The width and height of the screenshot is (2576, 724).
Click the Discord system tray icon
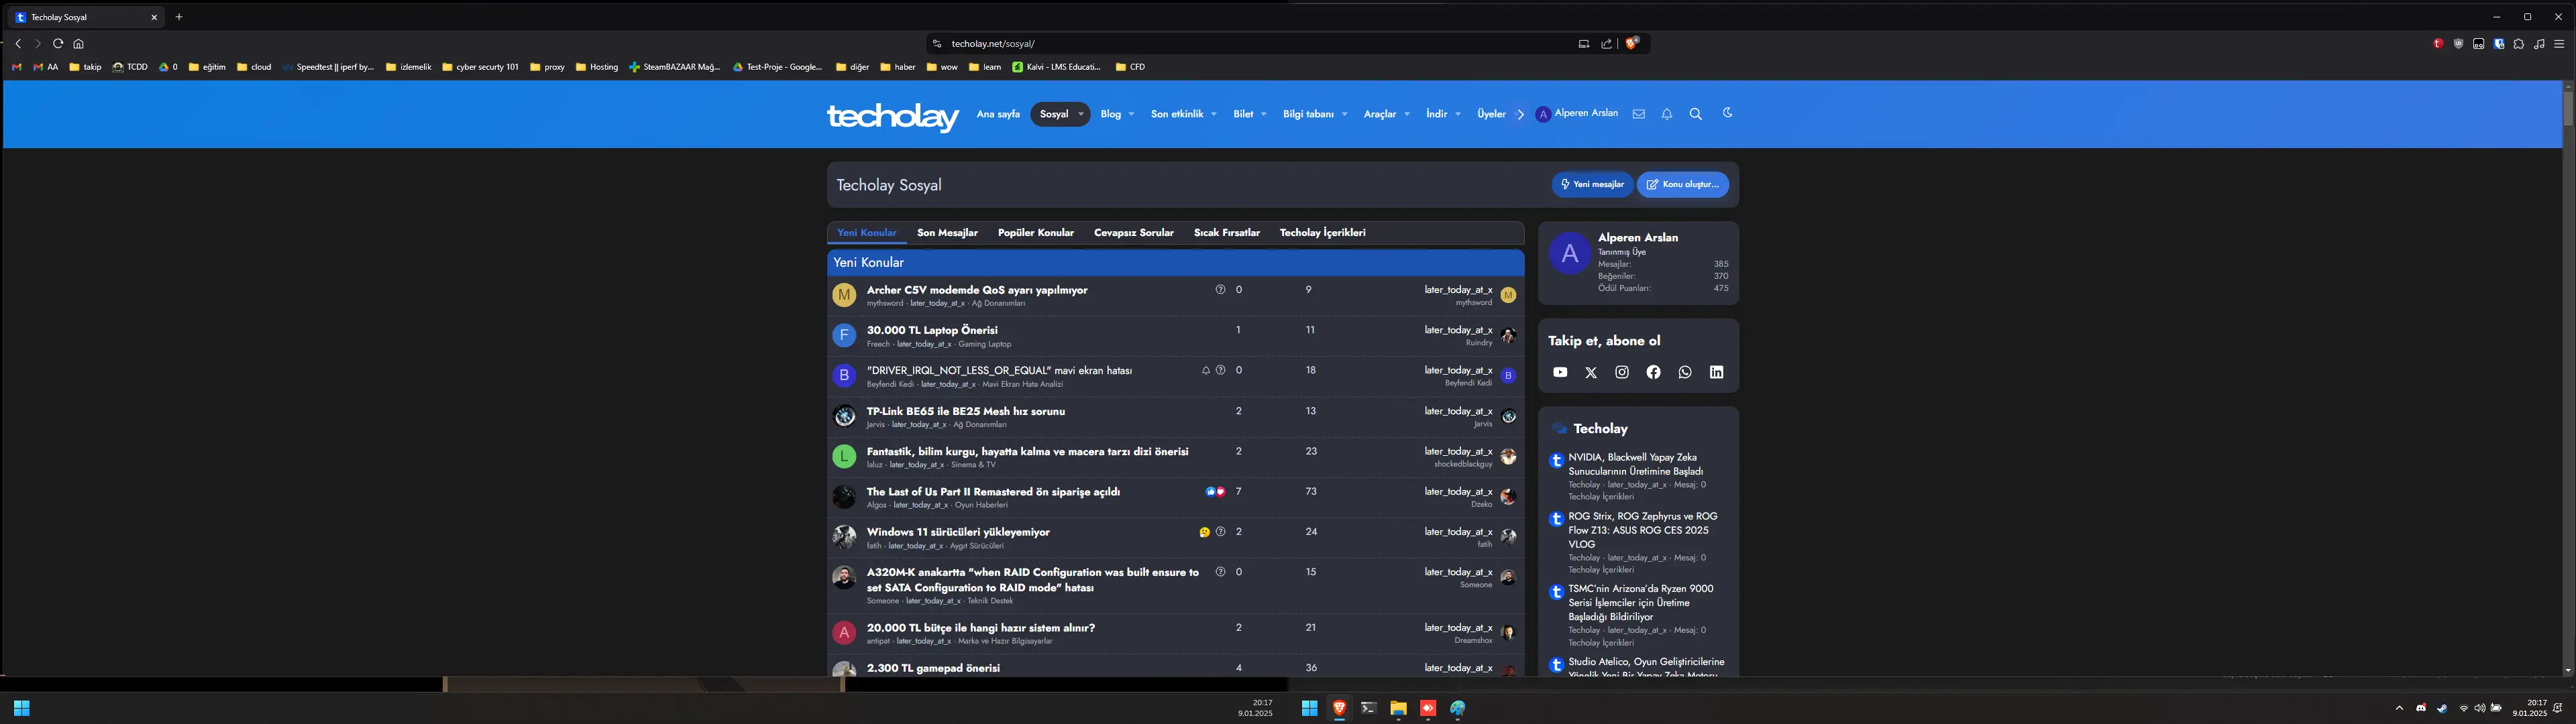(x=2421, y=708)
